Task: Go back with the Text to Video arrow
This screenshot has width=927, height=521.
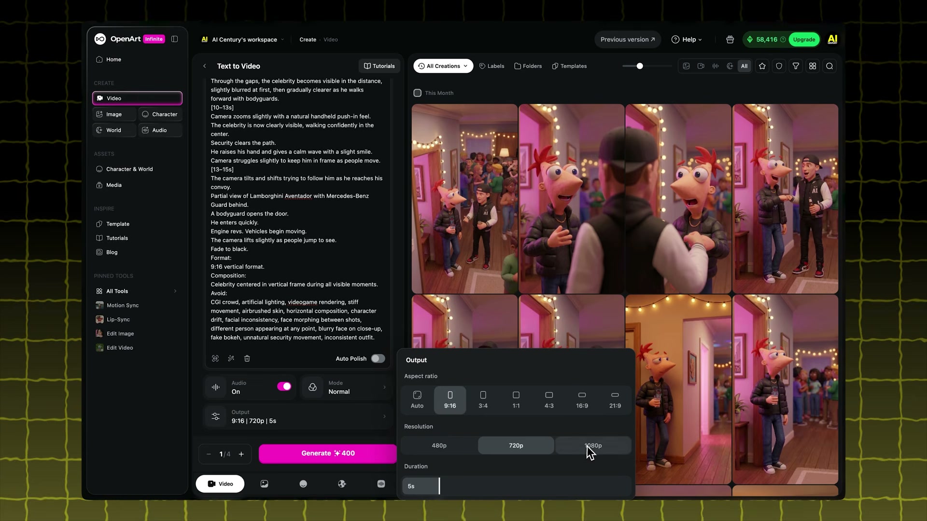Action: pos(205,66)
